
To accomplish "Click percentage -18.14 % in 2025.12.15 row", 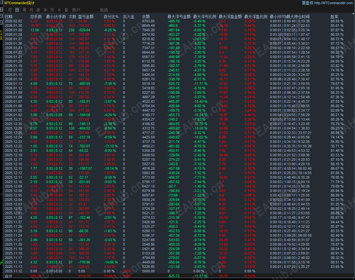I will 111,169.
